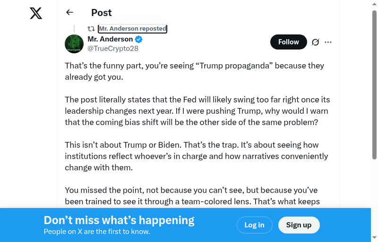This screenshot has width=378, height=242.
Task: Open the @TrueCrypto28 handle link
Action: (x=113, y=49)
